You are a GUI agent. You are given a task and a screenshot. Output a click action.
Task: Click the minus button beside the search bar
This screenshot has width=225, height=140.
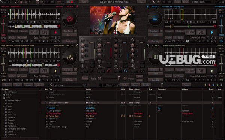[105, 85]
